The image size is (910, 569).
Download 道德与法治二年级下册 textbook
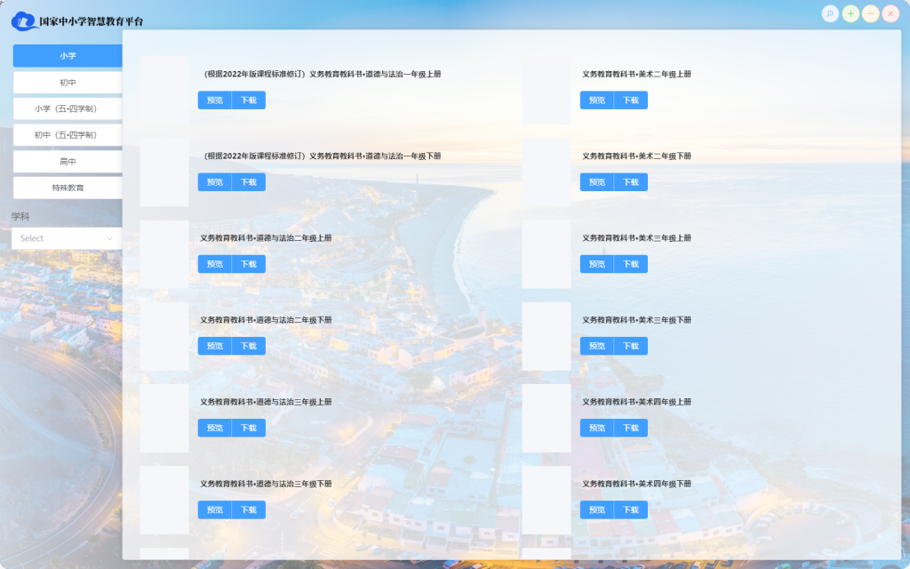coord(248,346)
